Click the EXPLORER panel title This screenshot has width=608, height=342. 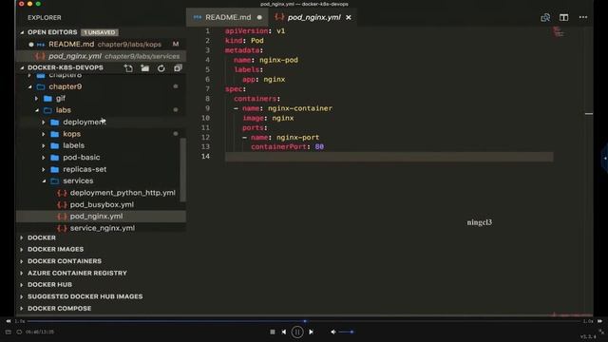pyautogui.click(x=45, y=18)
